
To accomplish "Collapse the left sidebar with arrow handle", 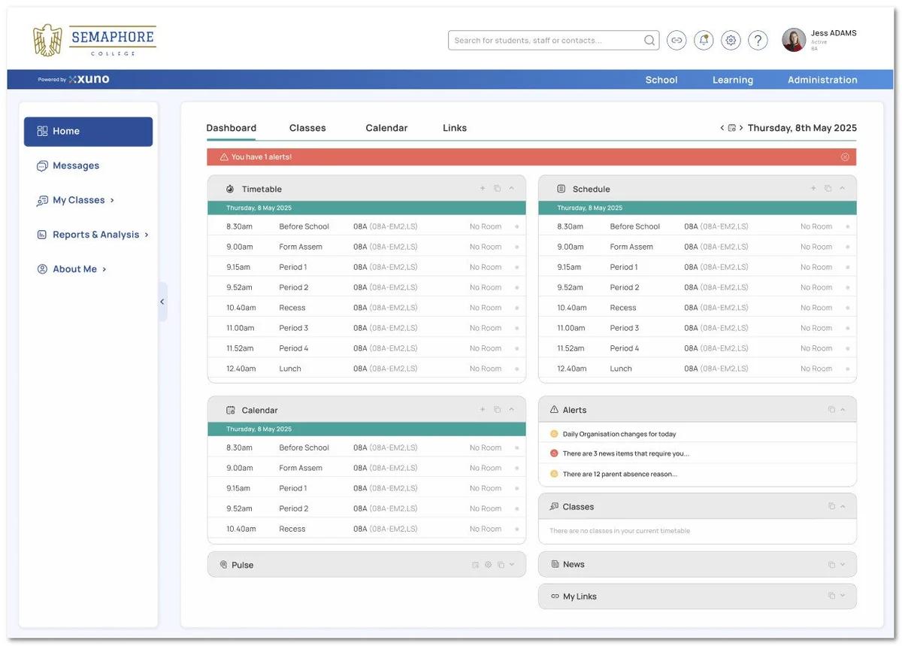I will pos(162,302).
